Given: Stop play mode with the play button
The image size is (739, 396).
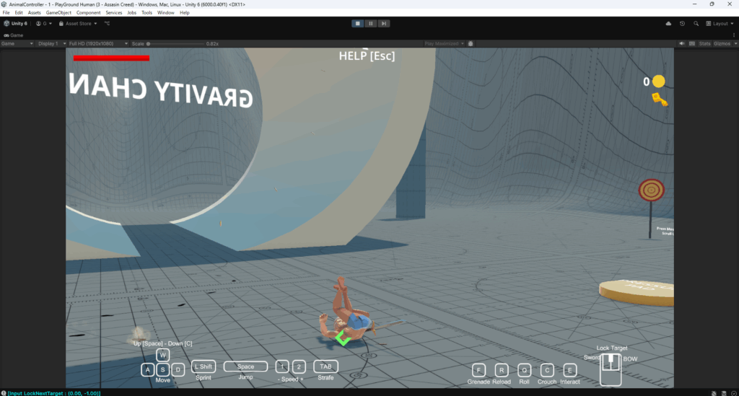Looking at the screenshot, I should point(357,24).
